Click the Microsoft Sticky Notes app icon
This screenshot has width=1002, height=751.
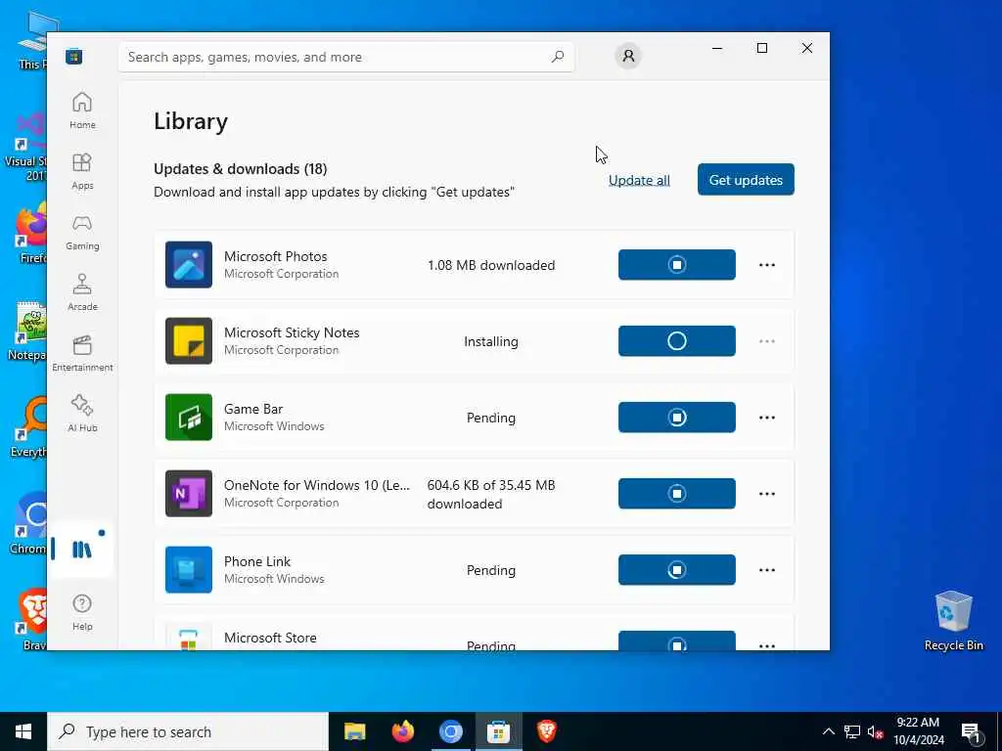(x=189, y=341)
